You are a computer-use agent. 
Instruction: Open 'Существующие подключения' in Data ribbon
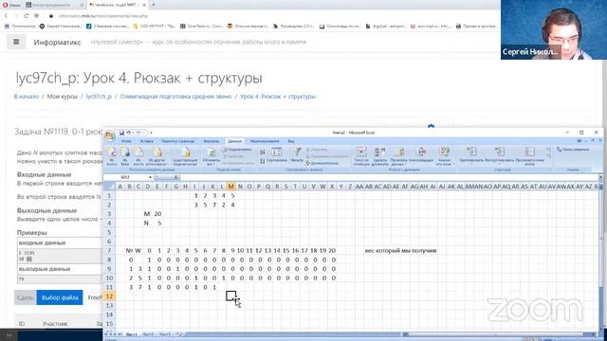pos(185,156)
